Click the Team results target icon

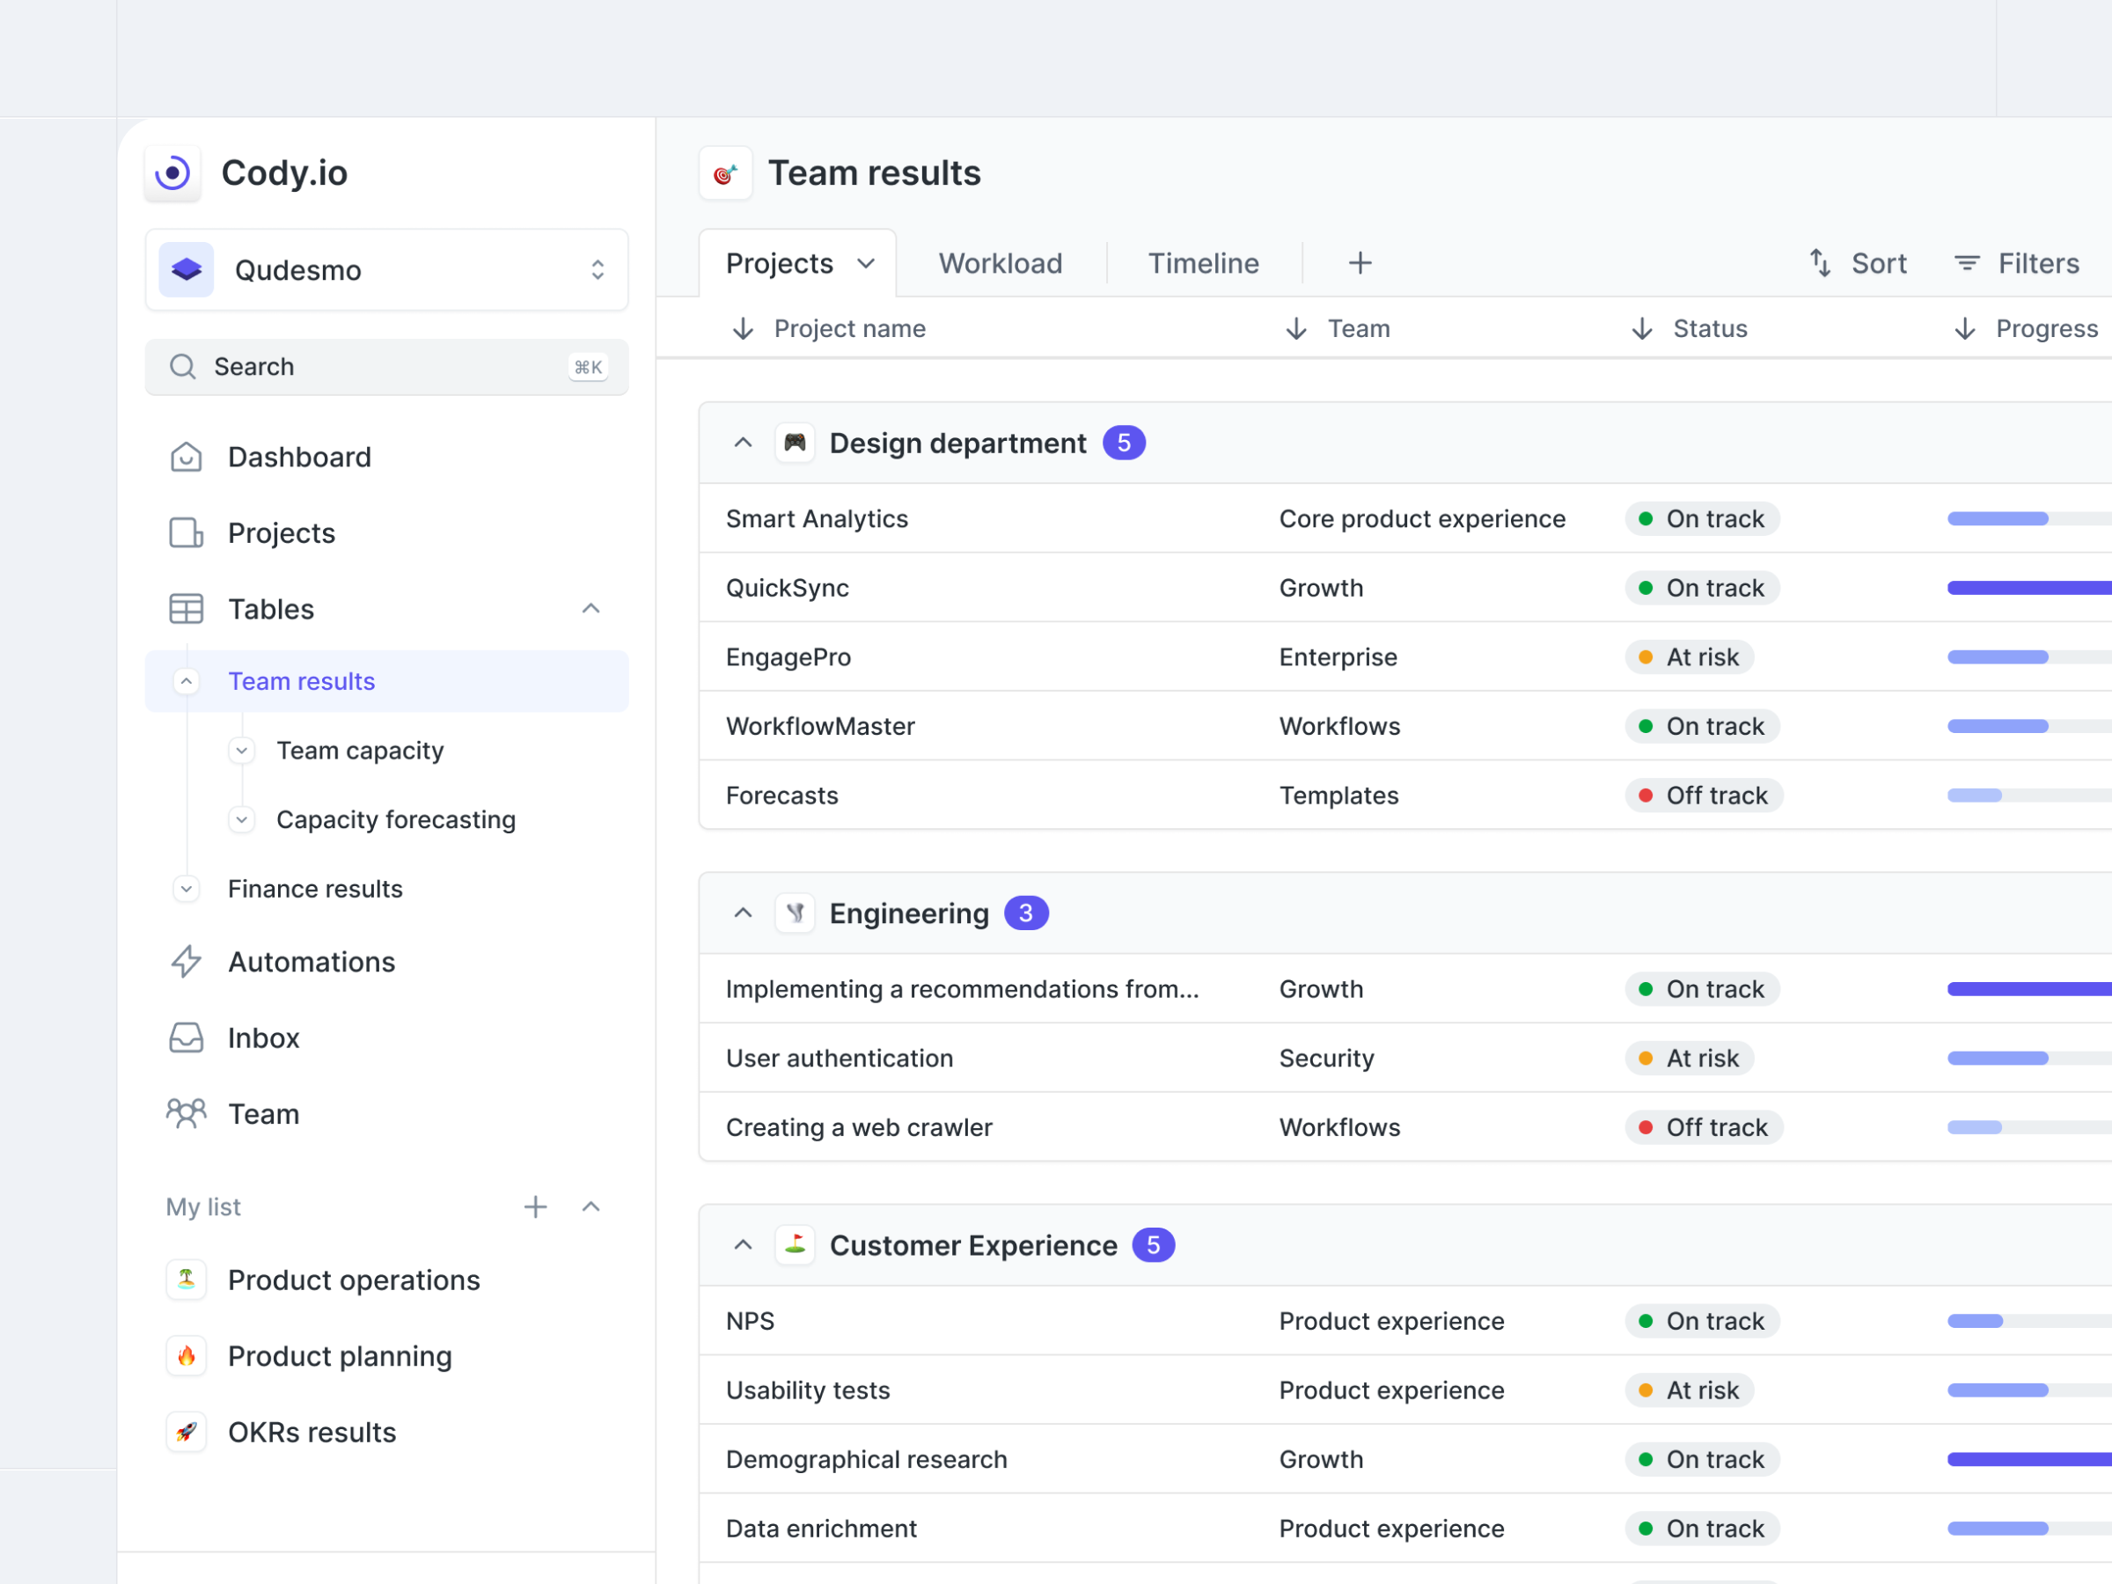[x=726, y=172]
